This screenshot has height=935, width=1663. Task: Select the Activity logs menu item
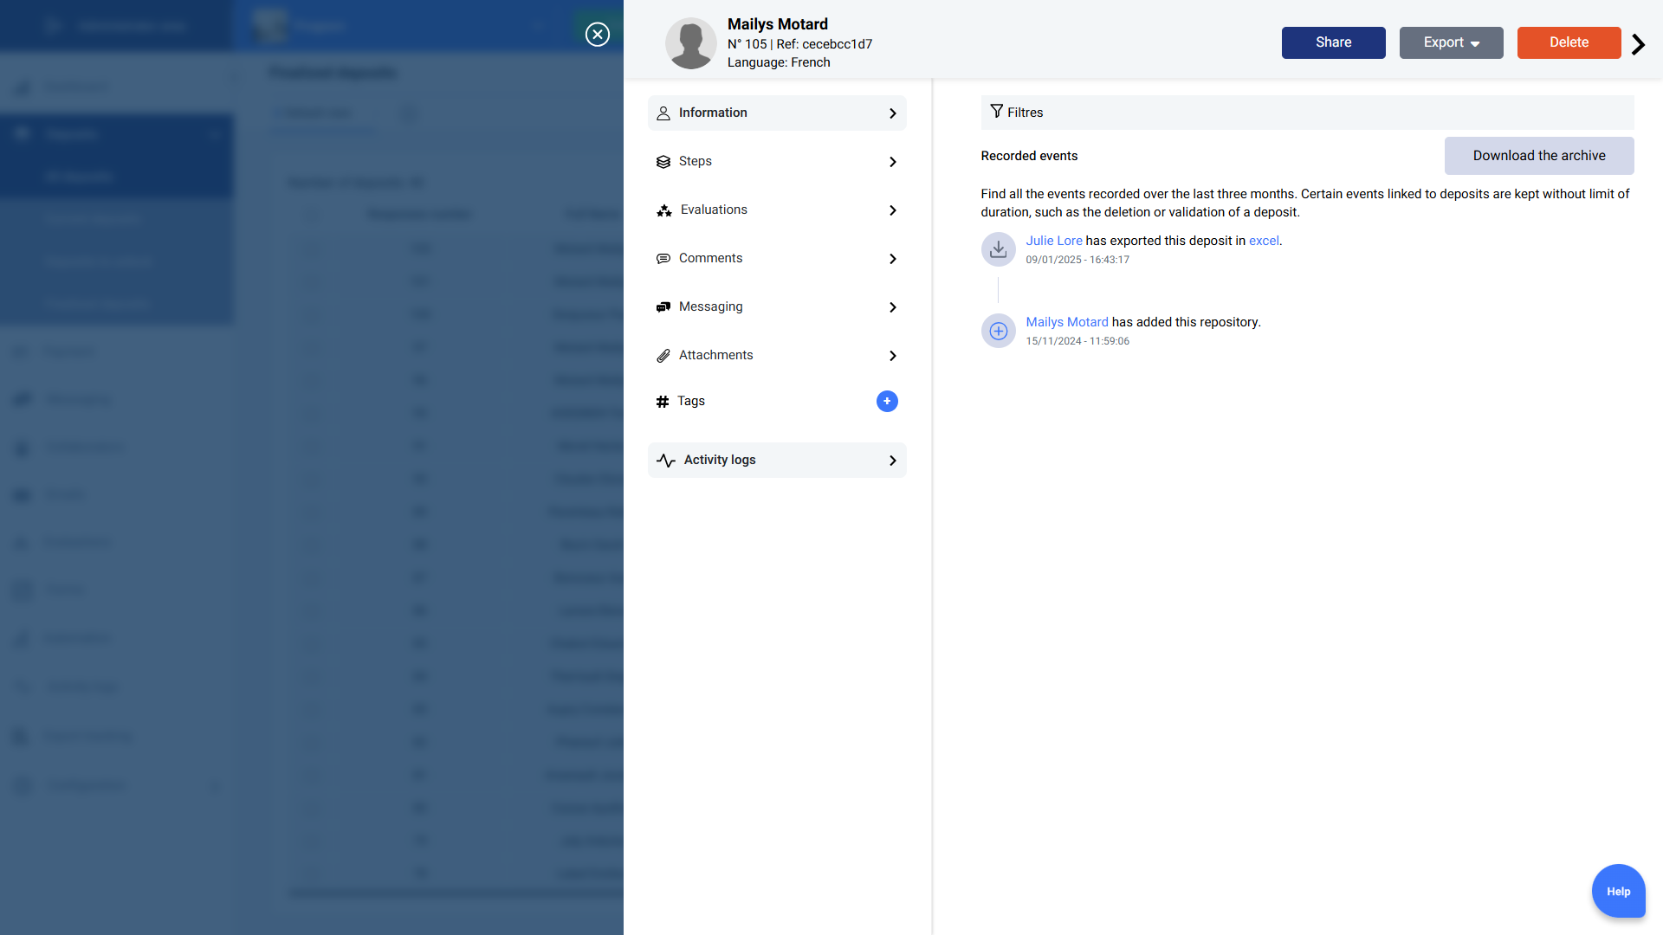(x=776, y=461)
